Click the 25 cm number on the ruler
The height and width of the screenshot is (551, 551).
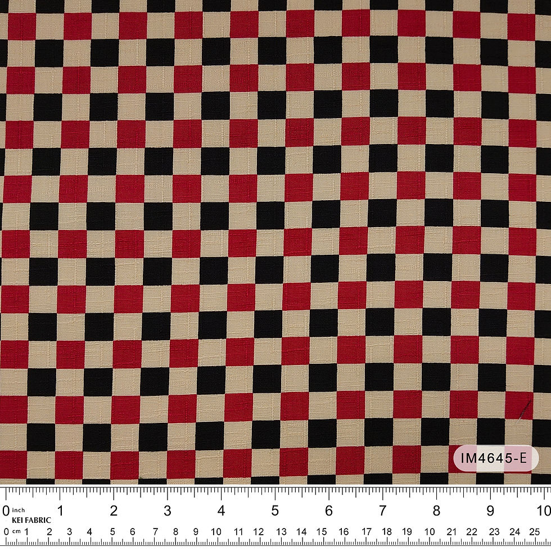(534, 532)
